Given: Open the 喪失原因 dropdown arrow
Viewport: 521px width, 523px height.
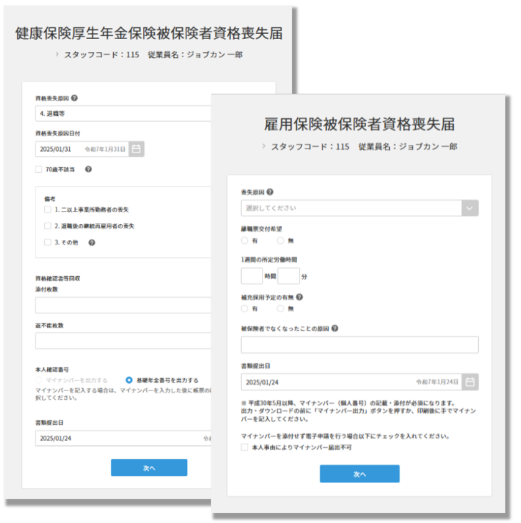Looking at the screenshot, I should pyautogui.click(x=470, y=208).
